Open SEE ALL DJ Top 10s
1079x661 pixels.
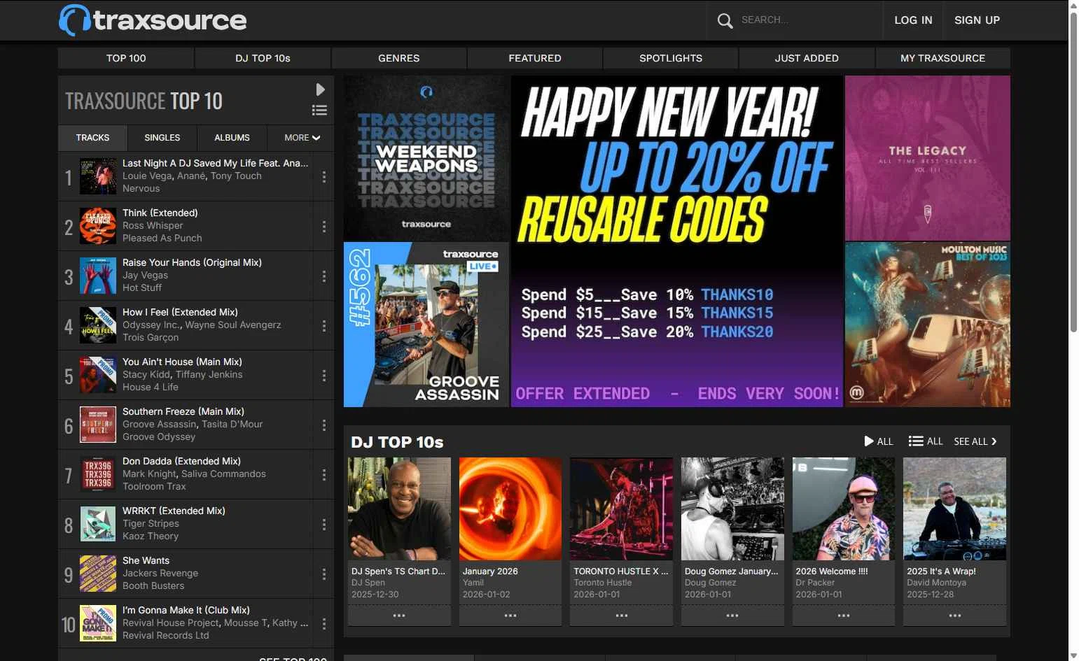pyautogui.click(x=975, y=441)
